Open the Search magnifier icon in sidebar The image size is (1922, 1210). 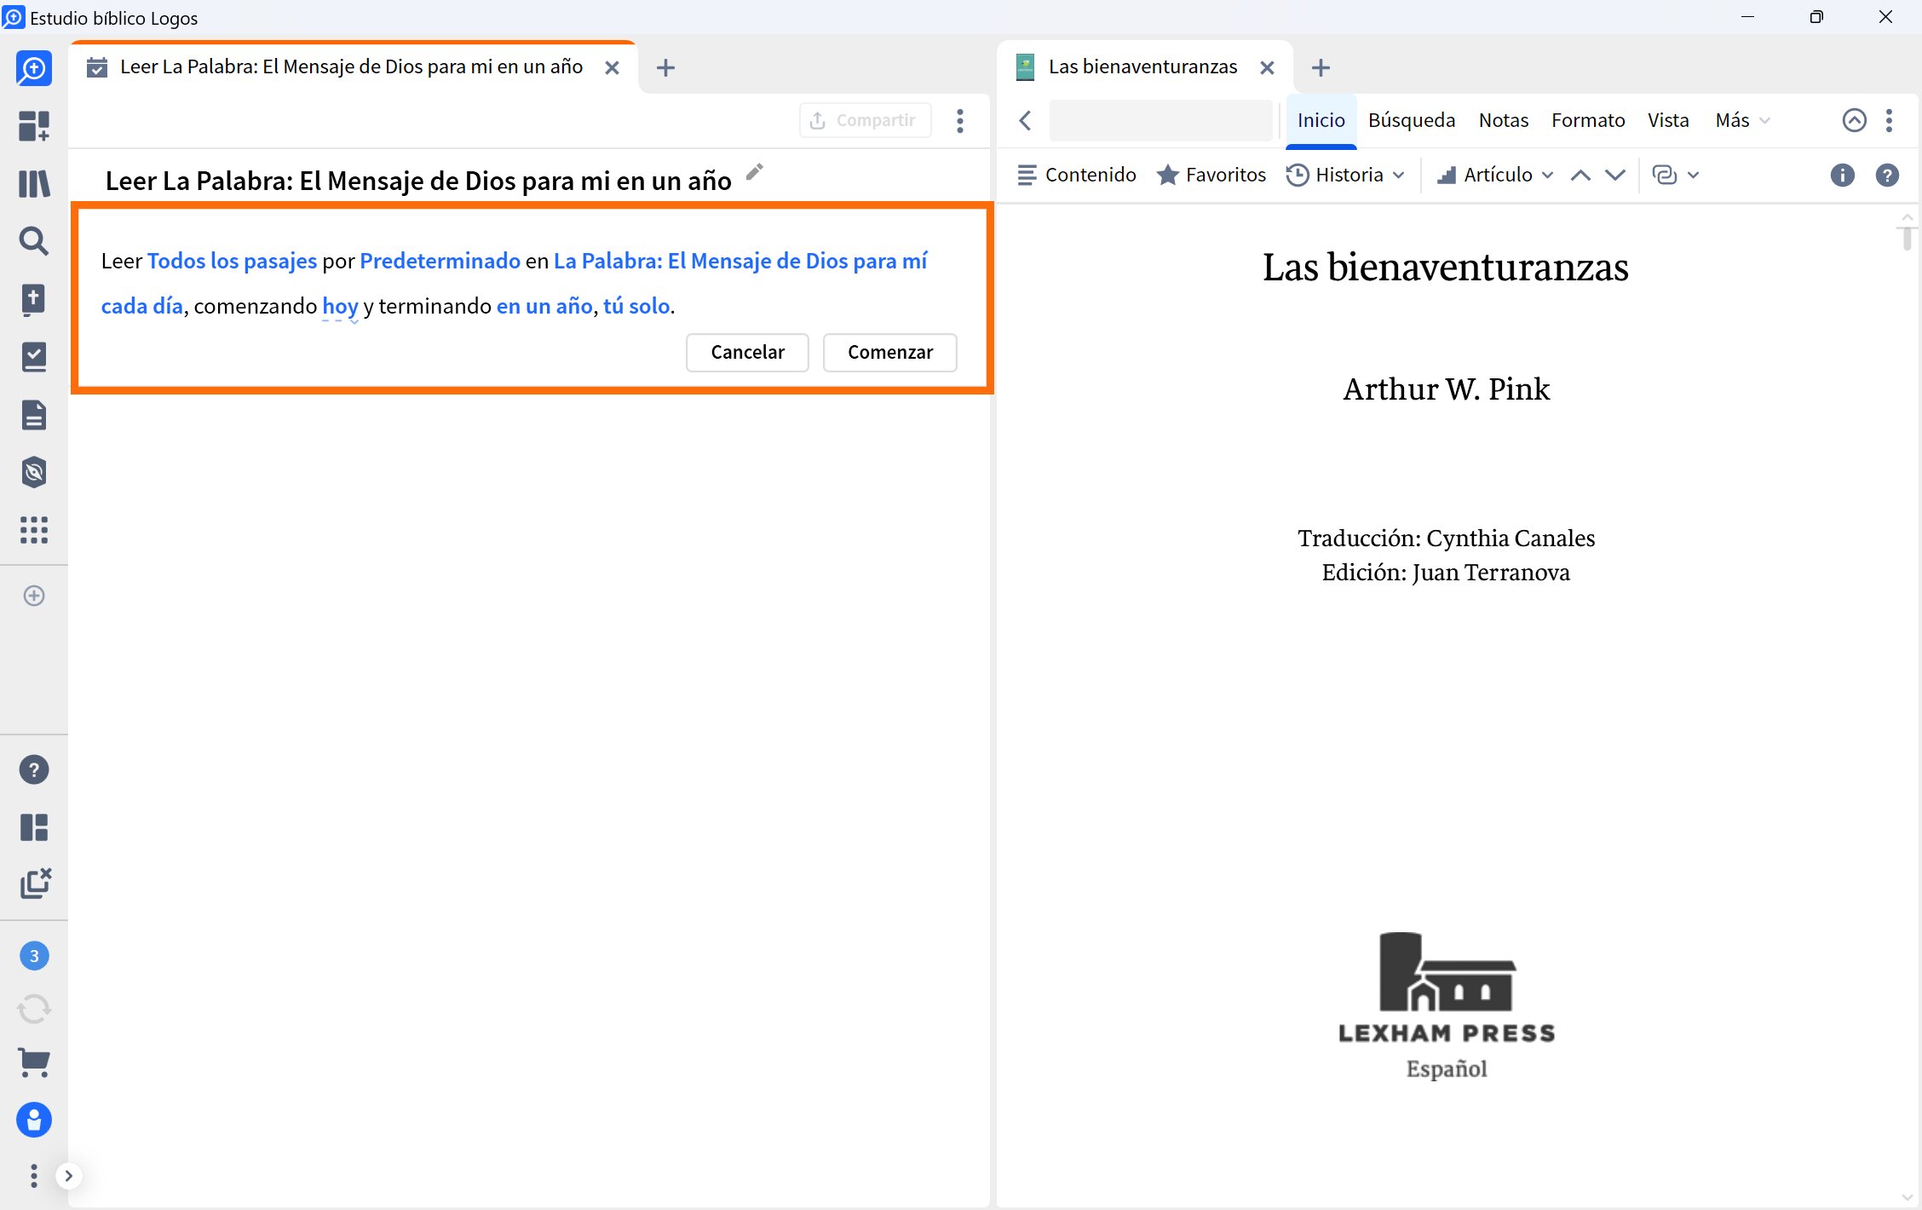(x=34, y=241)
